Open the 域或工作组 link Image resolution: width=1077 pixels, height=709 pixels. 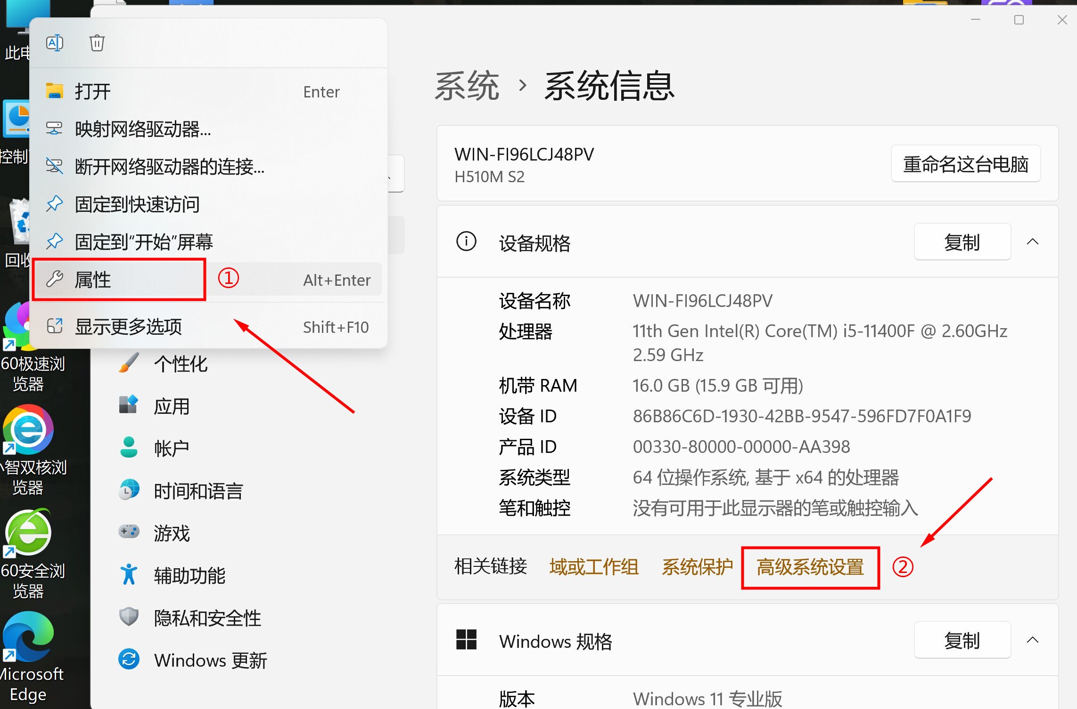pos(594,567)
